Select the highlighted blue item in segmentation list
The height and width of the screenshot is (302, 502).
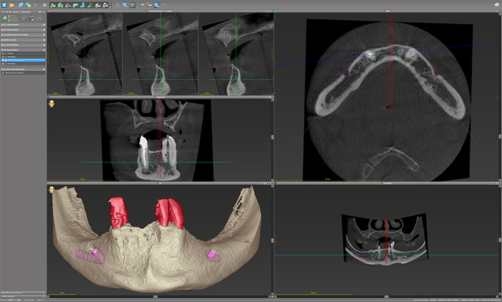coord(24,60)
